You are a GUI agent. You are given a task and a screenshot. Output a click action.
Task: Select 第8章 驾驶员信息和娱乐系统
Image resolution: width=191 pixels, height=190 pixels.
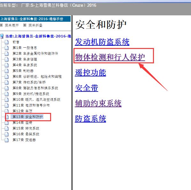click(35, 88)
